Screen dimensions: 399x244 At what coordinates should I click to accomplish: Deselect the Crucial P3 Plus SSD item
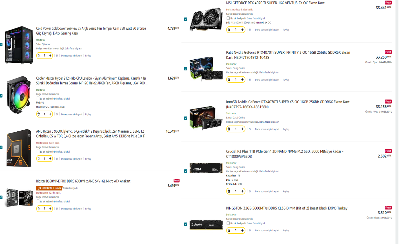[x=185, y=171]
